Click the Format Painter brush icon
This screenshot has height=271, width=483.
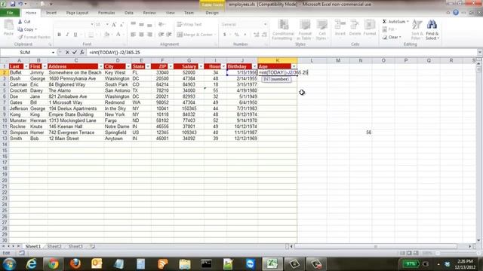pyautogui.click(x=20, y=37)
